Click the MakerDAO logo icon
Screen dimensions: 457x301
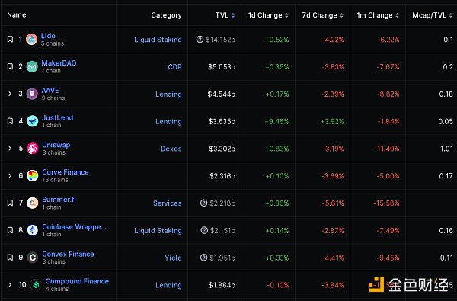(x=32, y=66)
